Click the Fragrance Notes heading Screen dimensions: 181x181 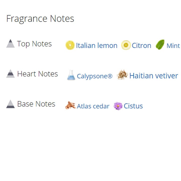(40, 19)
